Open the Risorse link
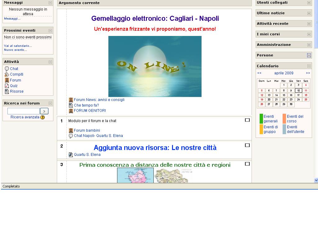Image resolution: width=318 pixels, height=238 pixels. pyautogui.click(x=17, y=91)
